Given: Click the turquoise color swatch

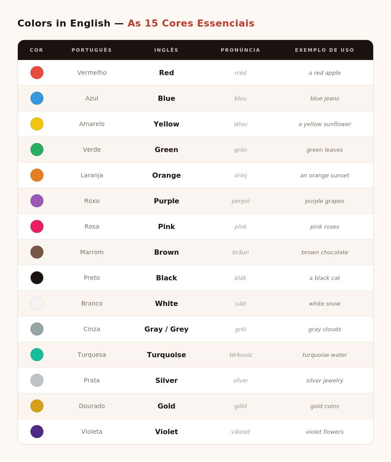Looking at the screenshot, I should click(x=37, y=355).
